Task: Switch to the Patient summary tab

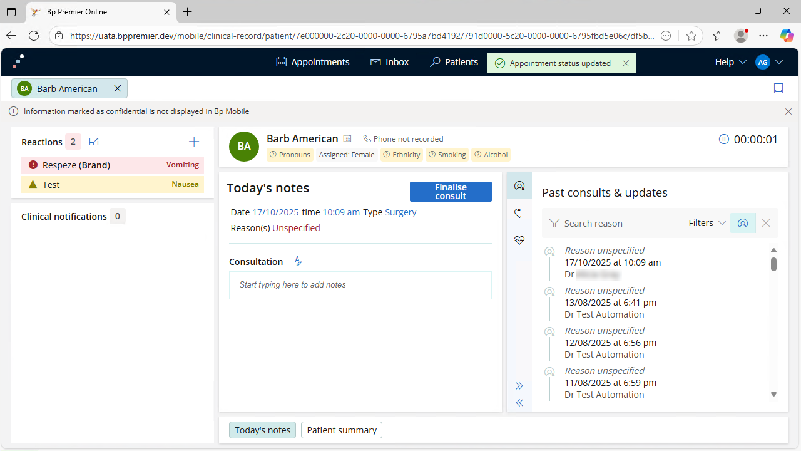Action: [342, 430]
